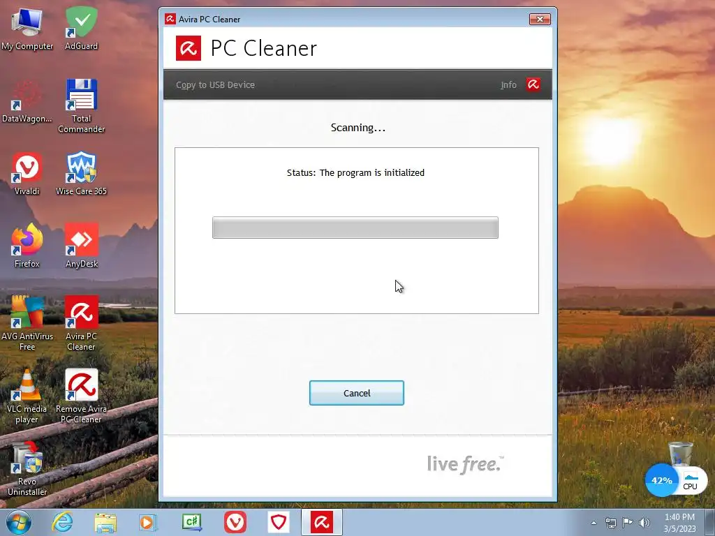Image resolution: width=715 pixels, height=536 pixels.
Task: Select the DataWagon desktop shortcut
Action: 27,101
